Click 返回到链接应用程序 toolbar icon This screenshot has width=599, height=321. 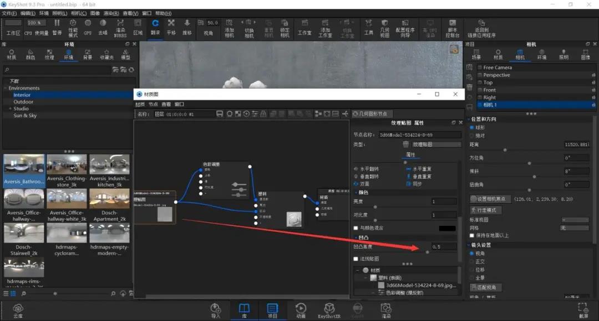481,23
